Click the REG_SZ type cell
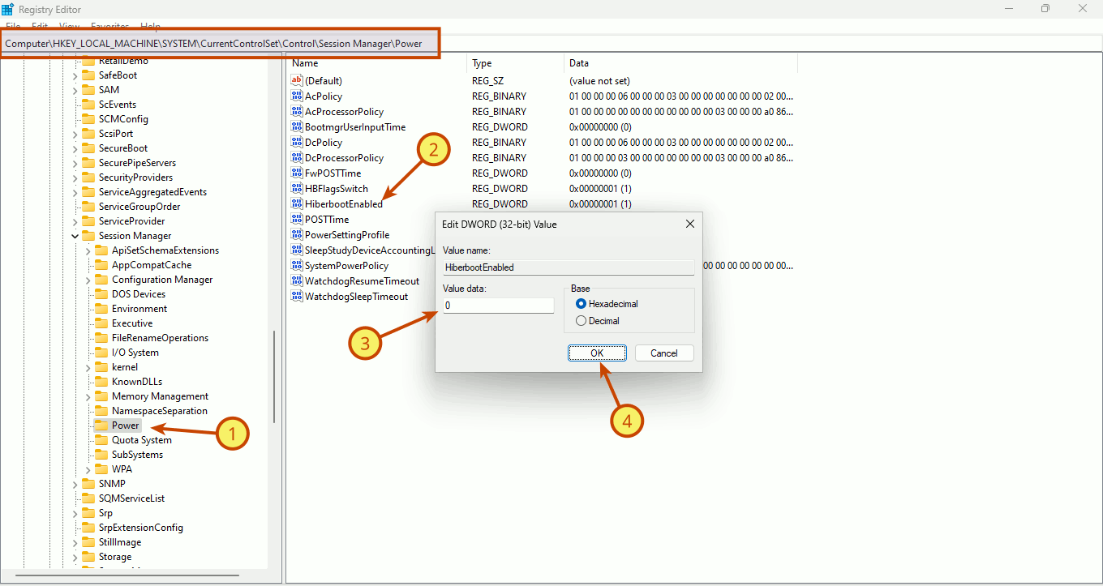This screenshot has width=1103, height=586. (487, 81)
